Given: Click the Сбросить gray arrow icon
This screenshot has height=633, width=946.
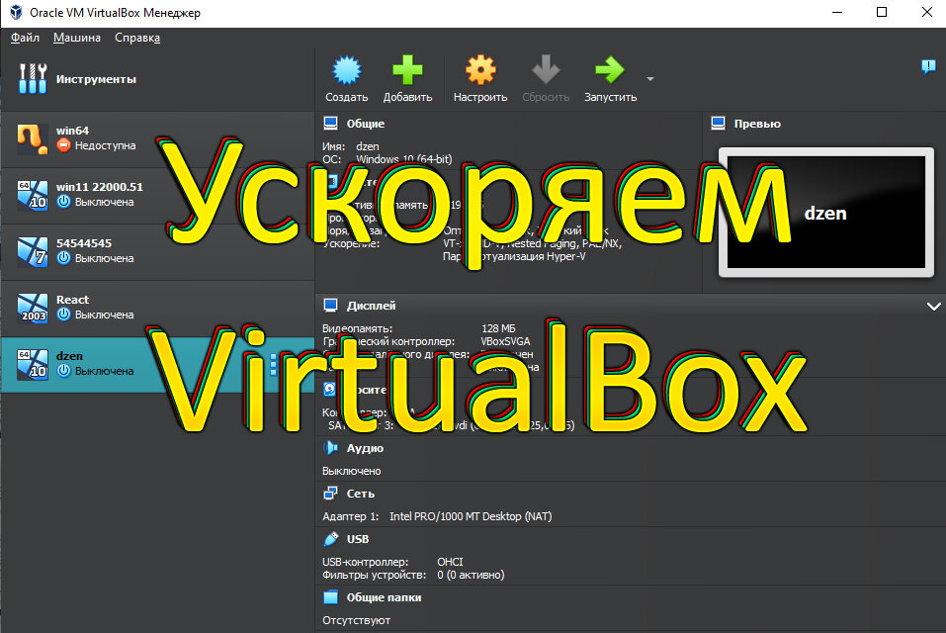Looking at the screenshot, I should point(546,70).
